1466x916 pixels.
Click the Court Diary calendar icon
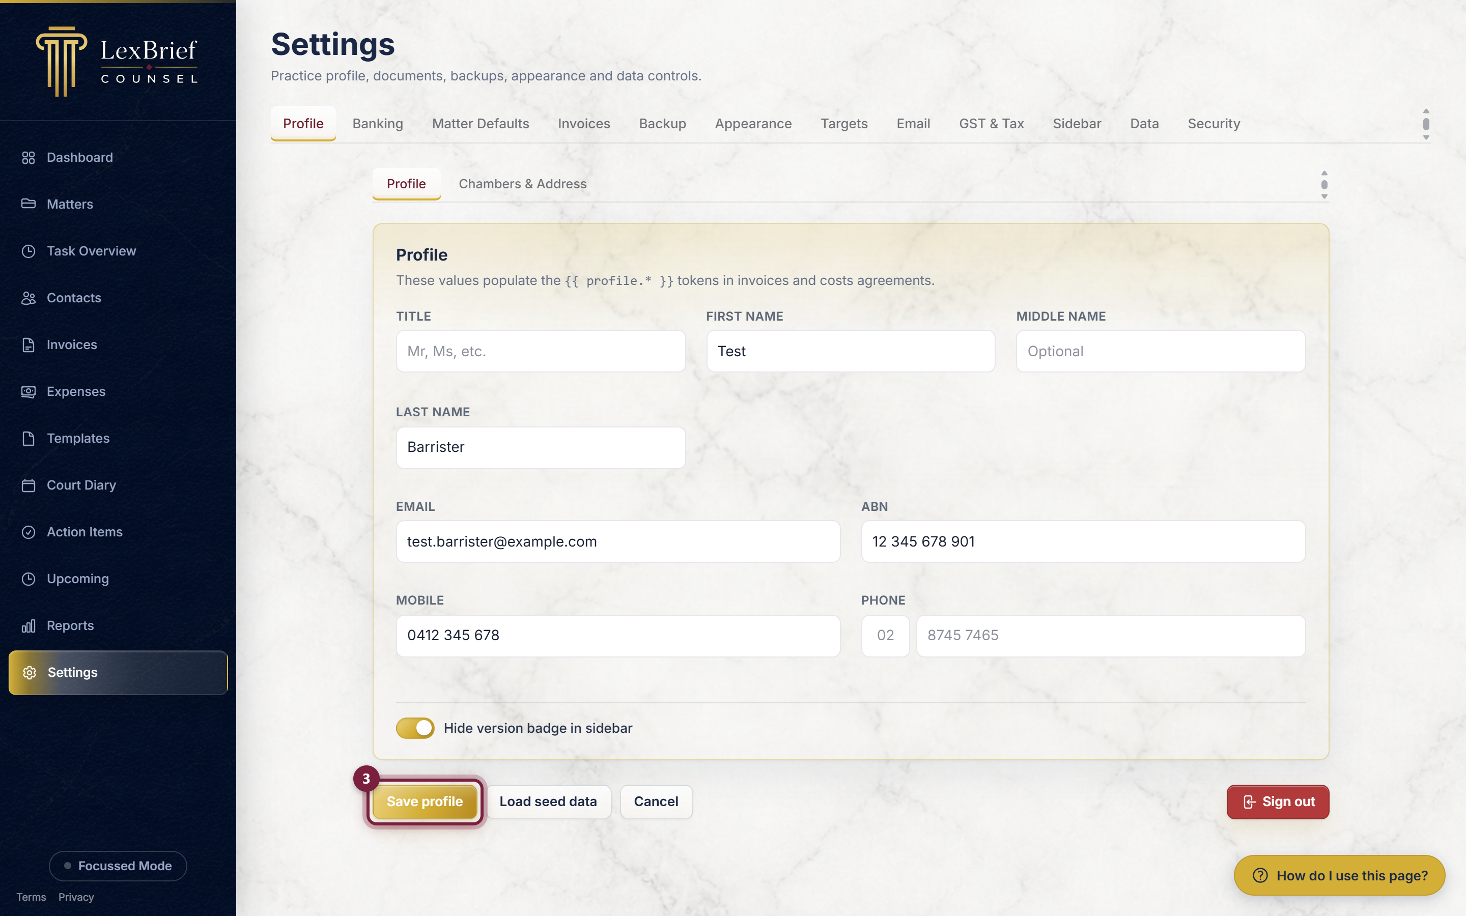29,485
